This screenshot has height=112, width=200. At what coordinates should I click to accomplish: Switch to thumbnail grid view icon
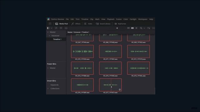tap(132, 28)
